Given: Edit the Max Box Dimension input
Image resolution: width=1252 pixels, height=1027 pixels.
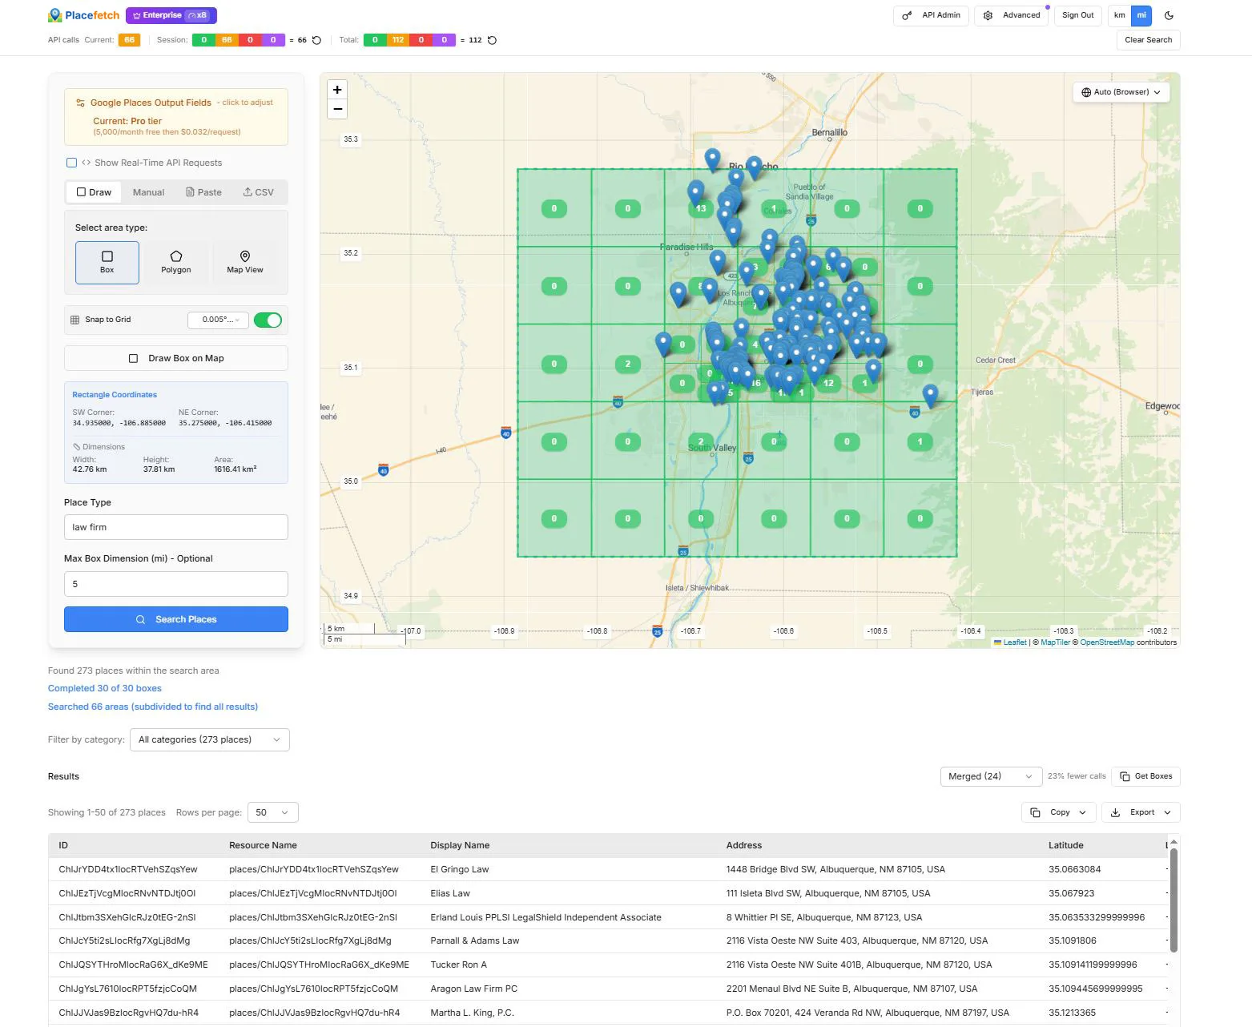Looking at the screenshot, I should pyautogui.click(x=175, y=583).
